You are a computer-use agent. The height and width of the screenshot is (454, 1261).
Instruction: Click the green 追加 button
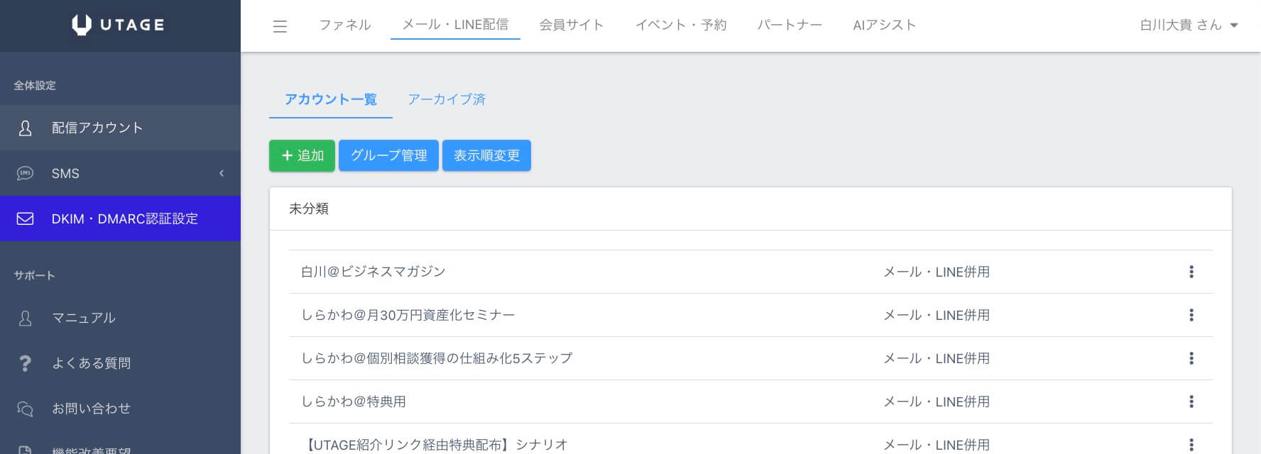[x=302, y=155]
